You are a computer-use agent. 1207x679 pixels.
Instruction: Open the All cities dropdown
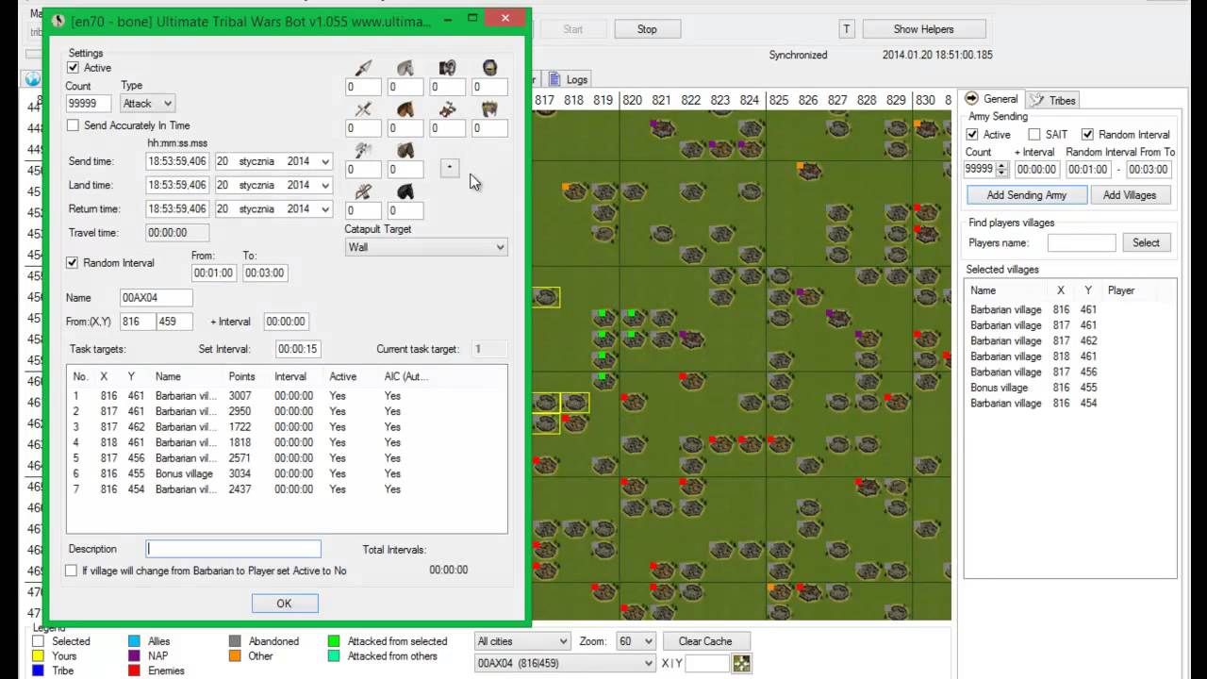(522, 641)
